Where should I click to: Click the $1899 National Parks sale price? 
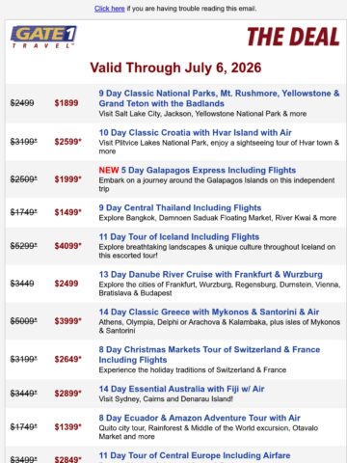67,103
